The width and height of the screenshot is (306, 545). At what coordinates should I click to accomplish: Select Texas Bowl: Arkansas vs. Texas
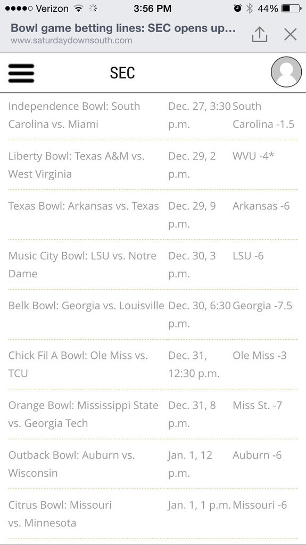click(84, 206)
